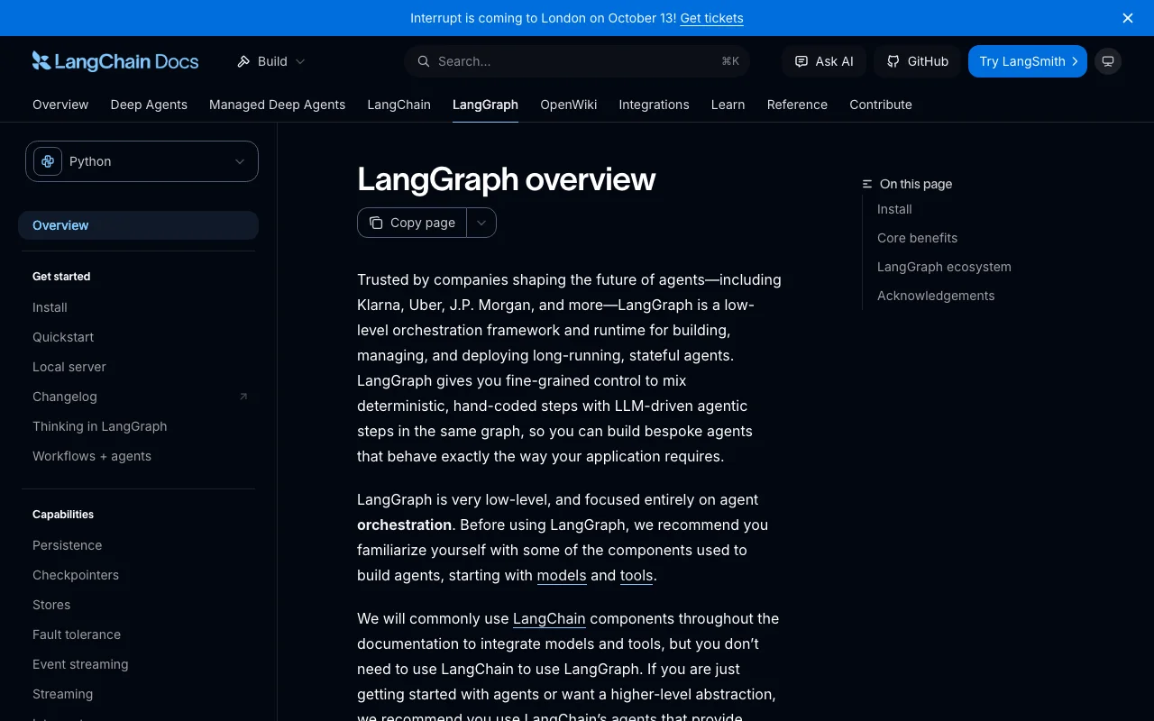Open the OpenWiki tab

[x=569, y=105]
